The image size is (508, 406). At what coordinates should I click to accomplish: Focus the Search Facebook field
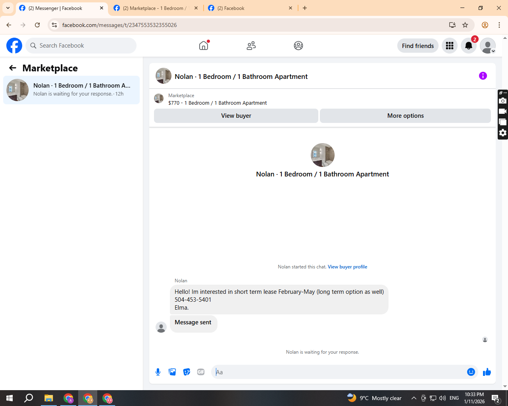coord(81,46)
